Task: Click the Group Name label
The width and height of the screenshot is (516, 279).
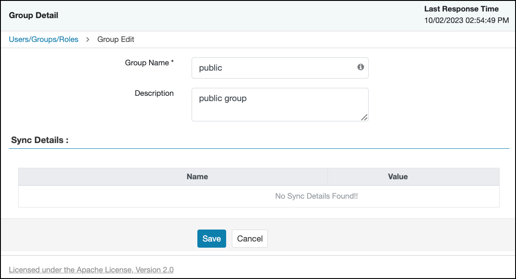Action: 146,63
